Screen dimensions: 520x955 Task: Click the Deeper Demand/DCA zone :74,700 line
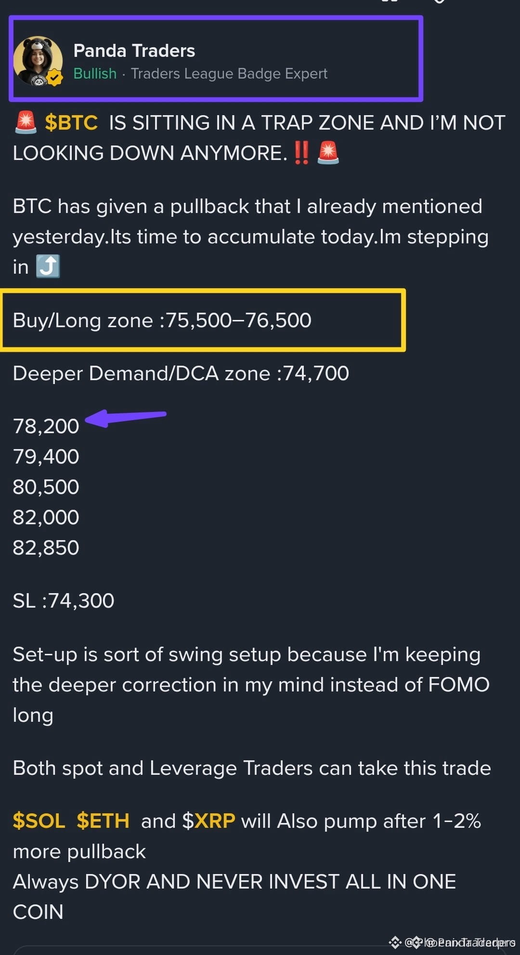[181, 373]
